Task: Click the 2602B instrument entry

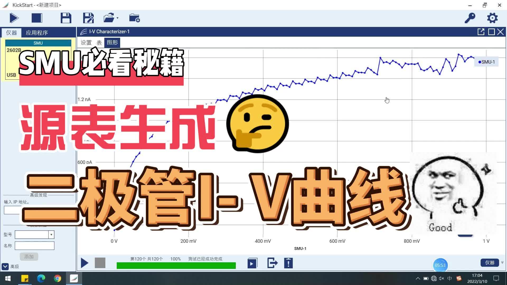Action: (x=13, y=50)
